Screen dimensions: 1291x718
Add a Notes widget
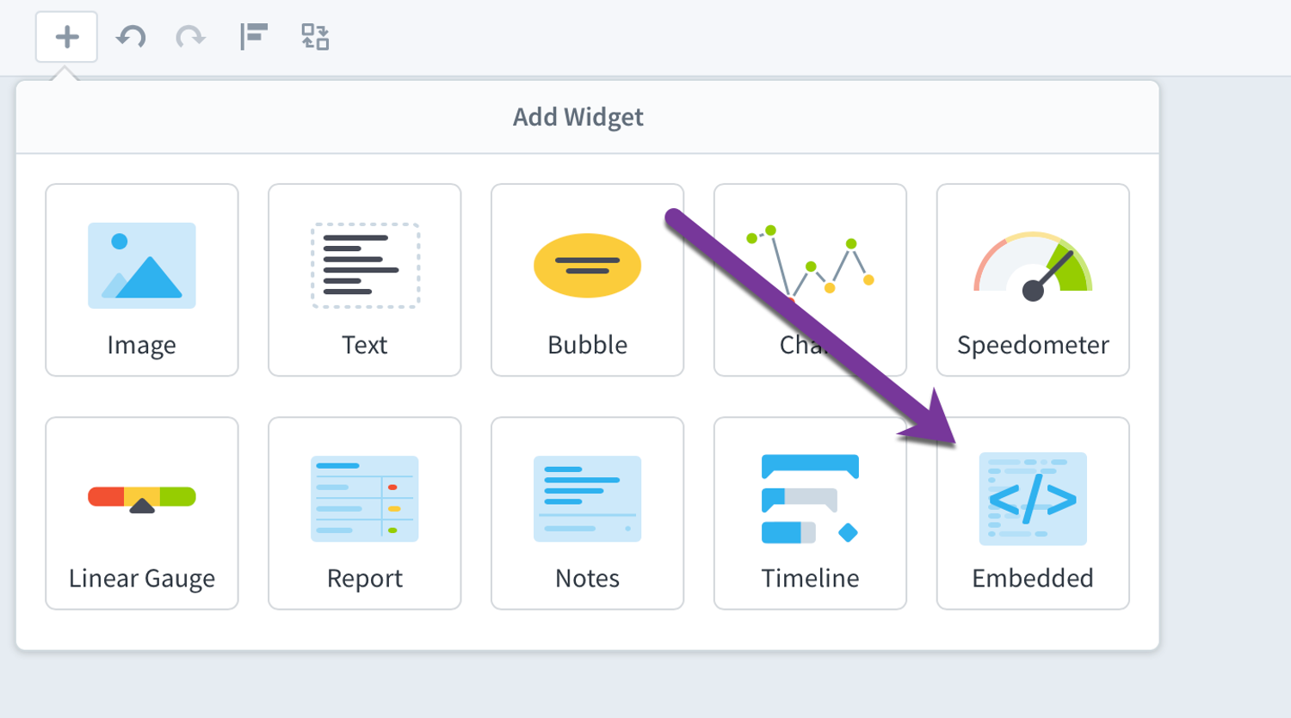[x=588, y=513]
